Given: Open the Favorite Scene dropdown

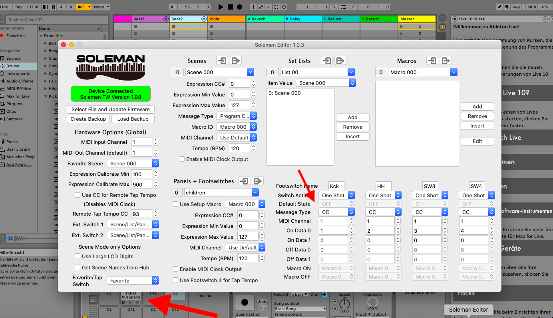Looking at the screenshot, I should point(133,163).
